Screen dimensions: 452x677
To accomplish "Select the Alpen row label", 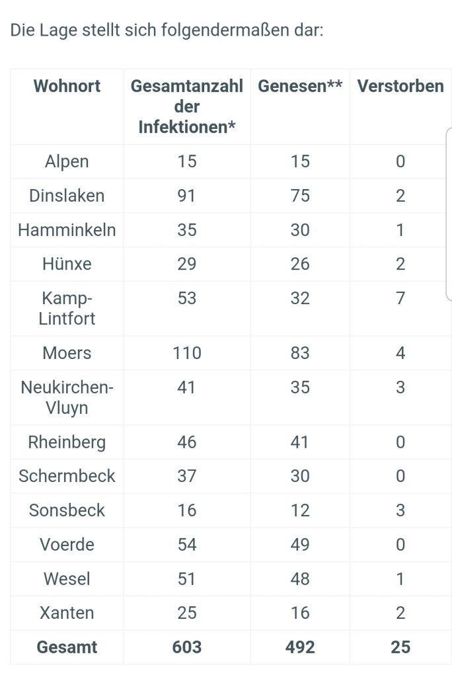I will point(67,161).
